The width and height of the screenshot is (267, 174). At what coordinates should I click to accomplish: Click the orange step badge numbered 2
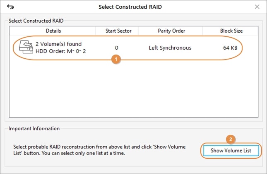[x=231, y=139]
